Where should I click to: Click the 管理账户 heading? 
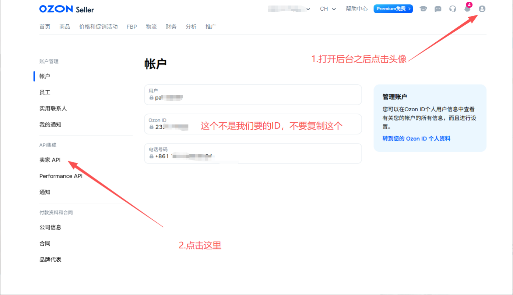[395, 97]
